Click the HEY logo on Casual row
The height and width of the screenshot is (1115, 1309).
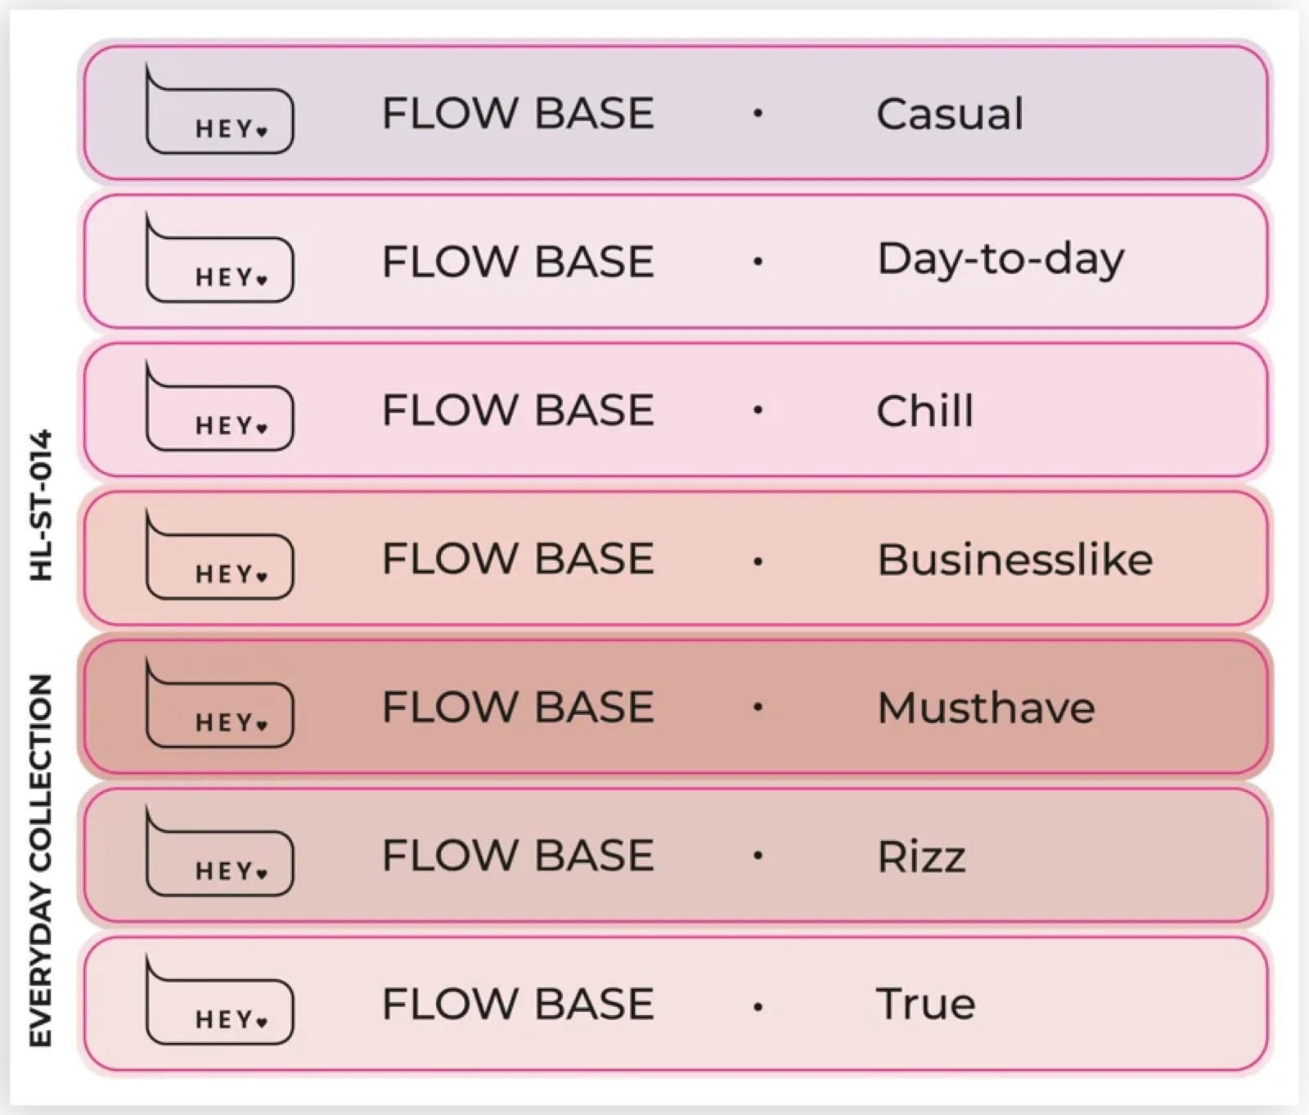[219, 109]
